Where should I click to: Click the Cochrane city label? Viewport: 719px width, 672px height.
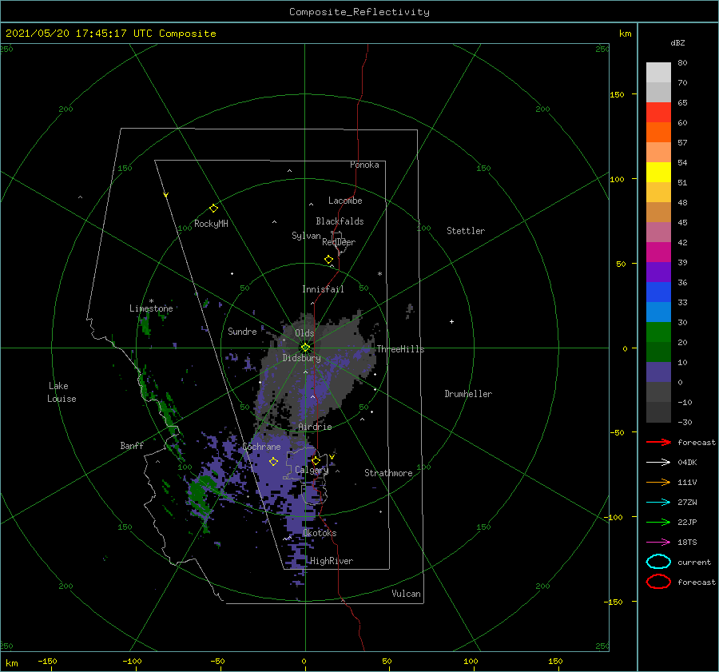tap(261, 447)
